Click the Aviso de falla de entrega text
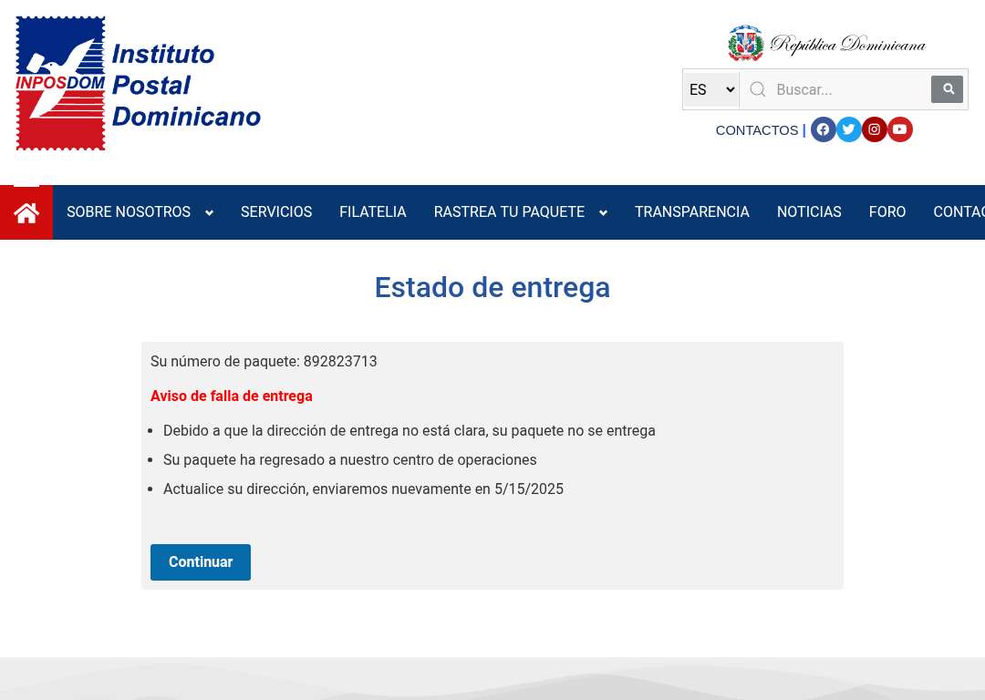 [x=231, y=396]
